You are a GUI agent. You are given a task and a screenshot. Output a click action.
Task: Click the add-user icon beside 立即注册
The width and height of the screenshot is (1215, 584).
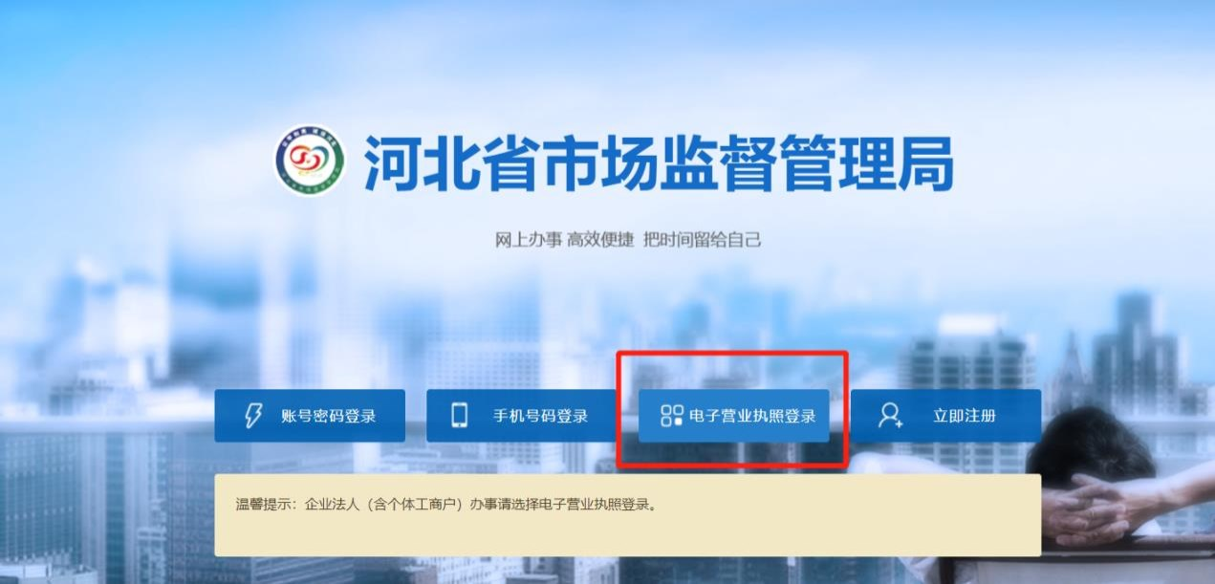(x=890, y=416)
